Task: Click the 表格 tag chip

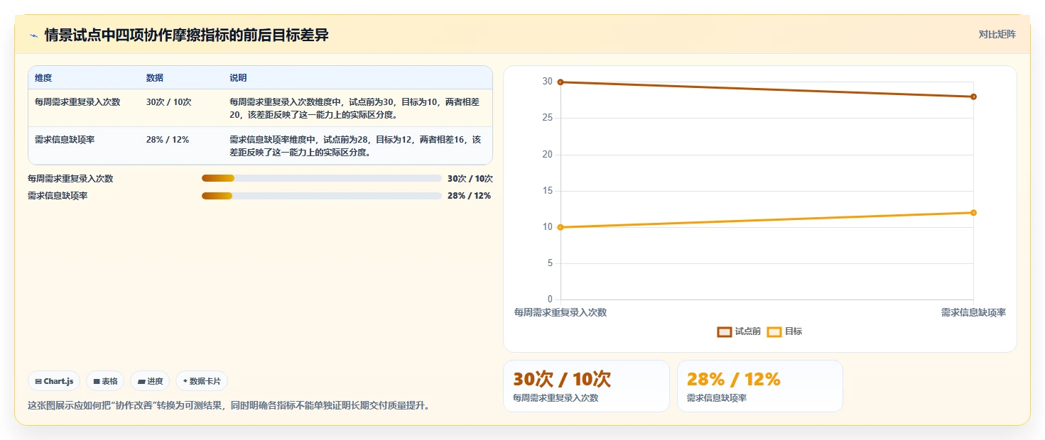Action: (105, 381)
